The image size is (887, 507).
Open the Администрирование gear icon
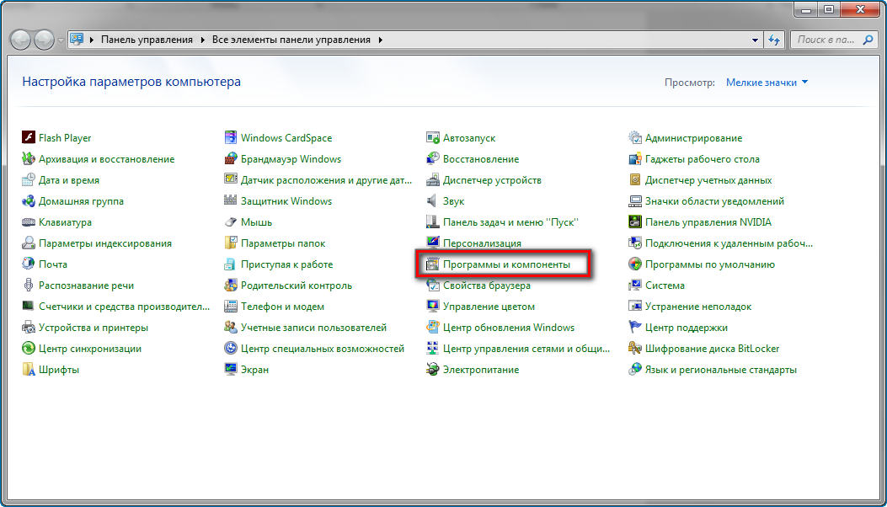pyautogui.click(x=635, y=138)
